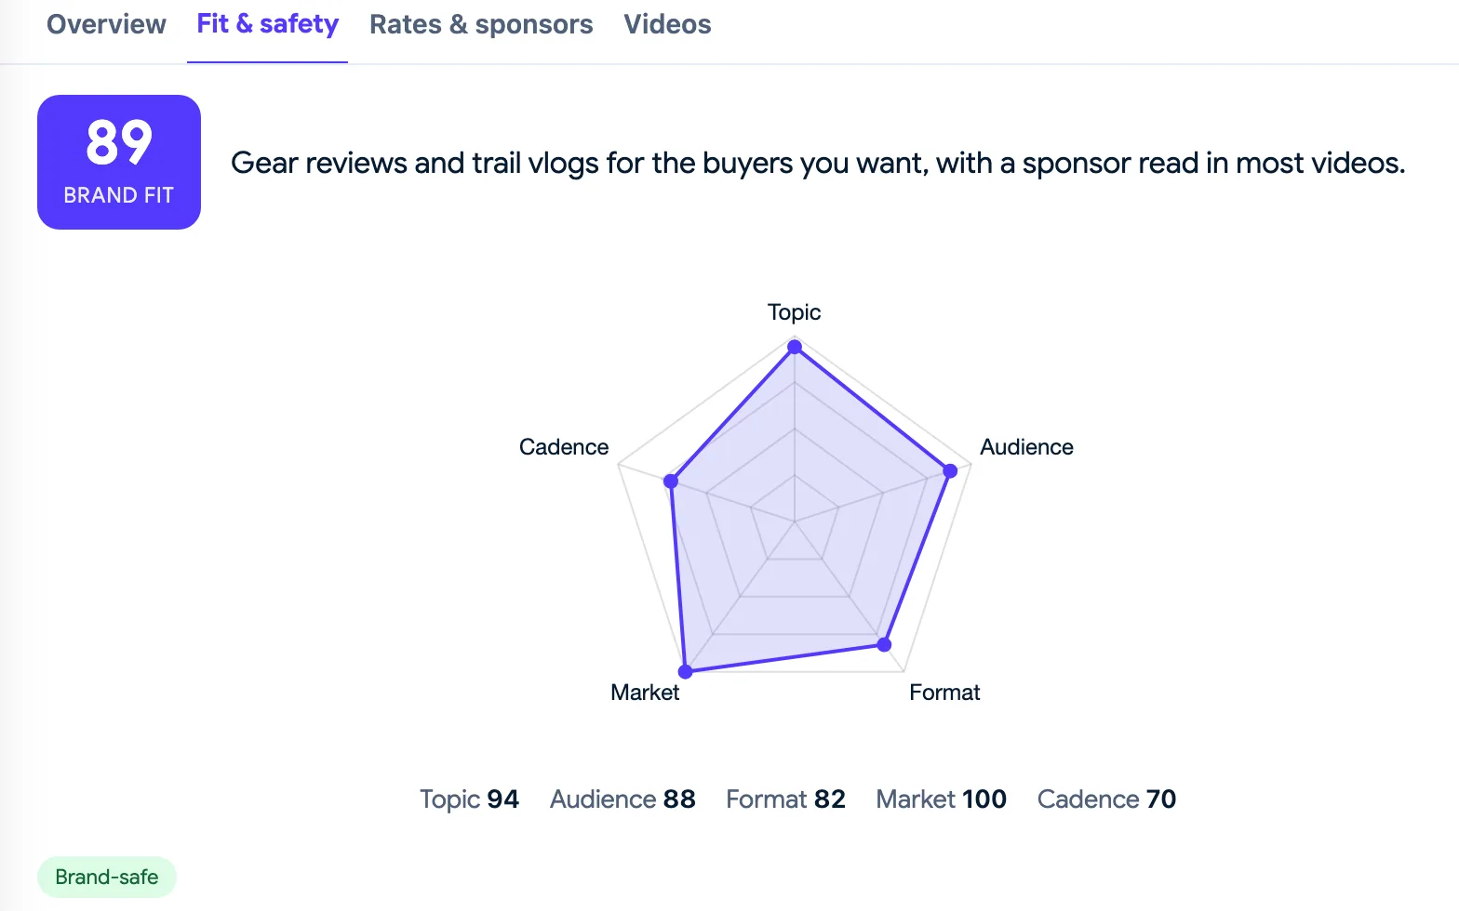Switch to Rates & sponsors tab

481,25
